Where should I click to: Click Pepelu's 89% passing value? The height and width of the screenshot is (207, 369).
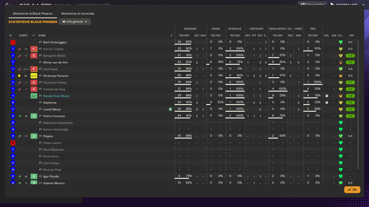[189, 136]
